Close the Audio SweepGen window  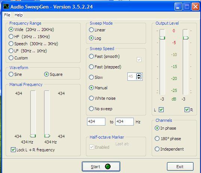coord(195,6)
